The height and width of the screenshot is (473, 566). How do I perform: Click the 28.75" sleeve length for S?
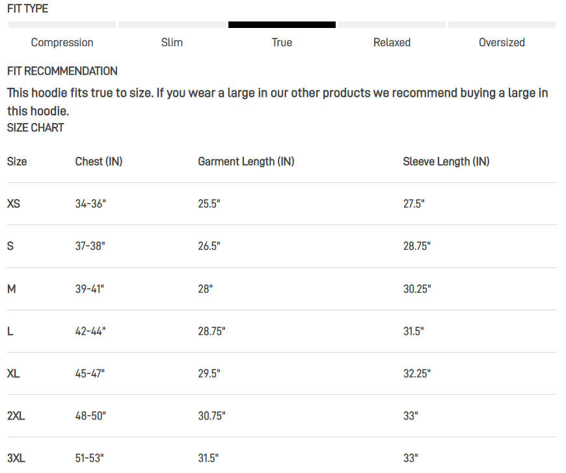coord(417,246)
